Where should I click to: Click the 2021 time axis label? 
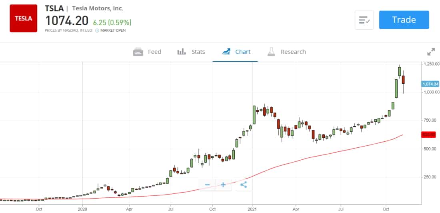click(252, 209)
